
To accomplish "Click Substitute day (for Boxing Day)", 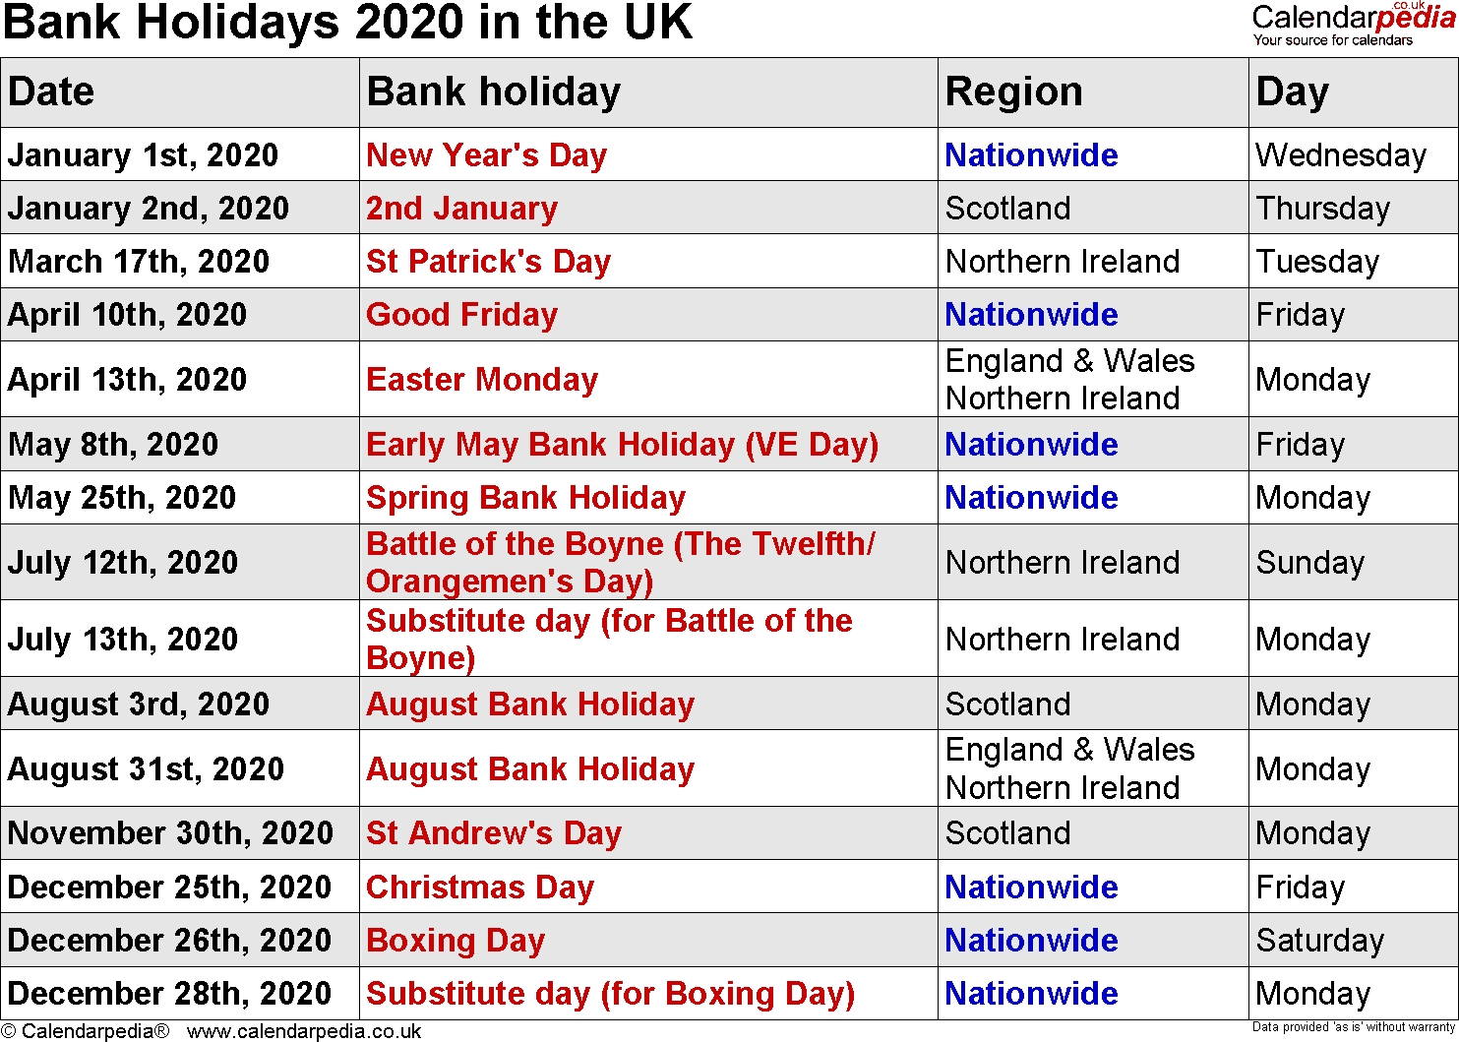I will (610, 994).
